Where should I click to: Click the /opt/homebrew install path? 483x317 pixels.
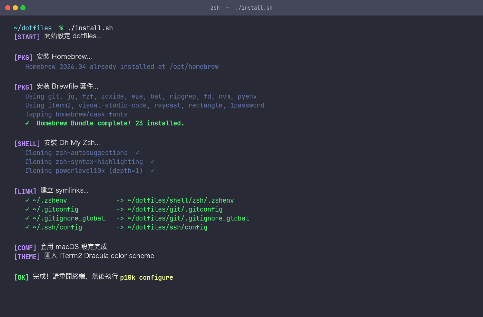pyautogui.click(x=194, y=67)
